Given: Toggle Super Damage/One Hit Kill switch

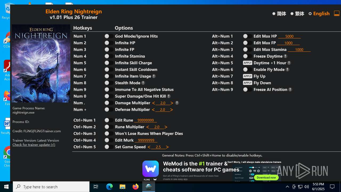Looking at the screenshot, I should click(x=109, y=96).
